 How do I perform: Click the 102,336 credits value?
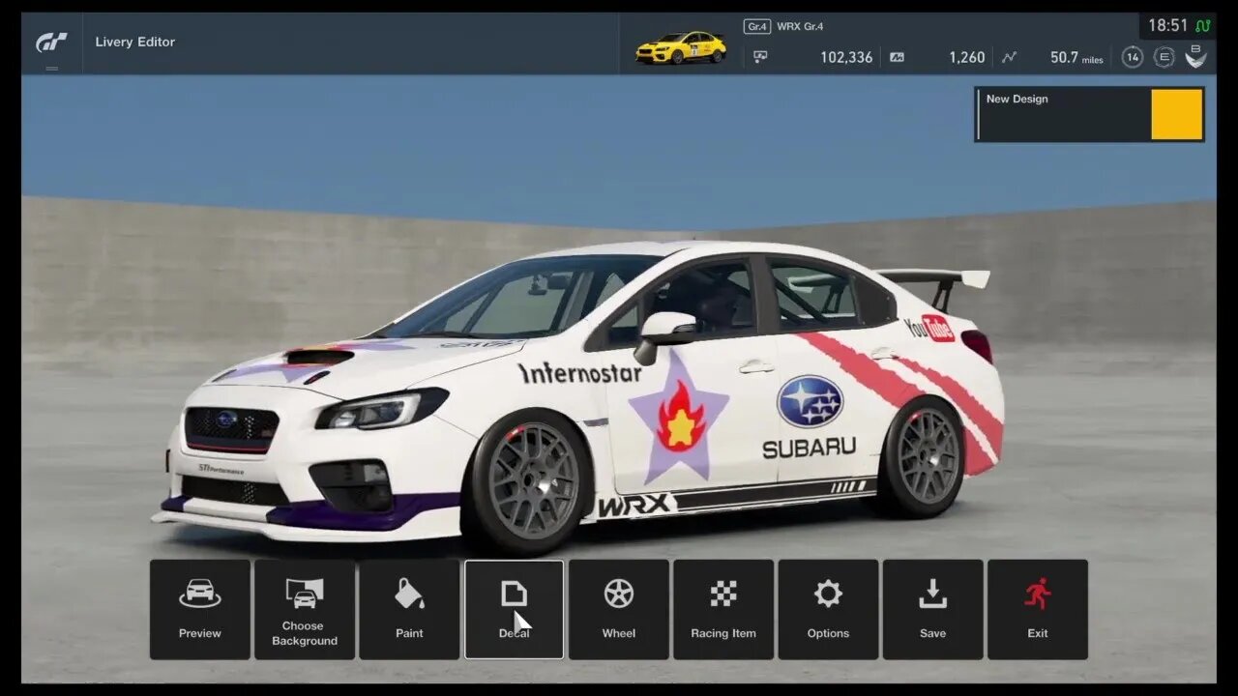coord(846,57)
